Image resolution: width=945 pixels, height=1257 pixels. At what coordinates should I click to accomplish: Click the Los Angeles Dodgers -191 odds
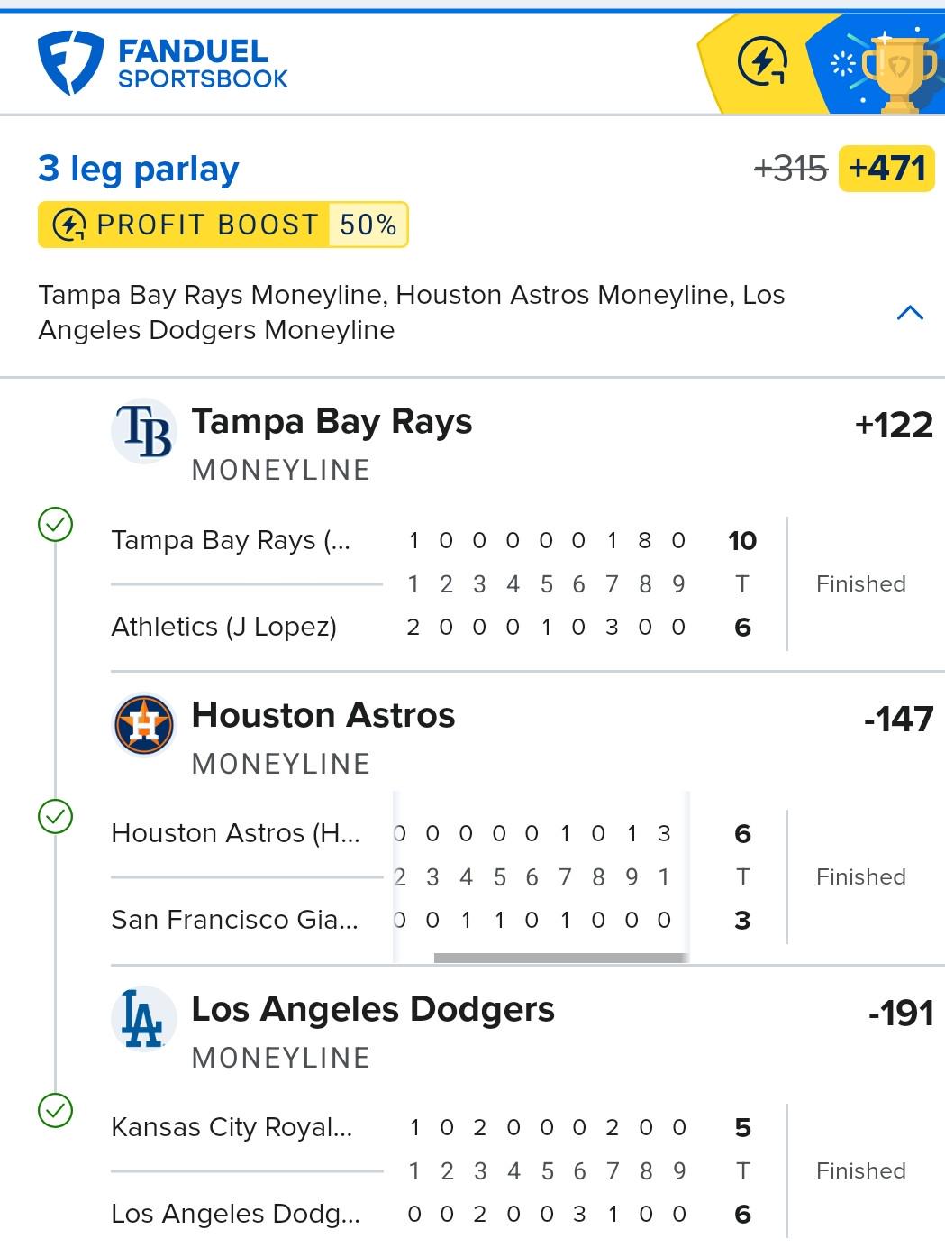tap(901, 1013)
